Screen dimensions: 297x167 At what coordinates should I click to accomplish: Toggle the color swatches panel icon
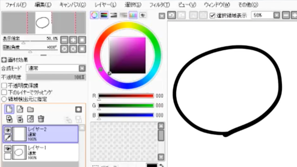click(133, 15)
